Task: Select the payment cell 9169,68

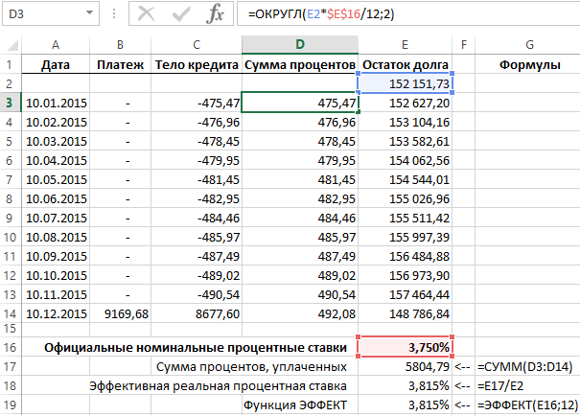Action: [x=120, y=314]
